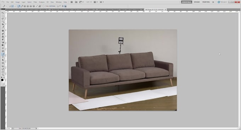Select the Path Selection tool

coord(3,60)
